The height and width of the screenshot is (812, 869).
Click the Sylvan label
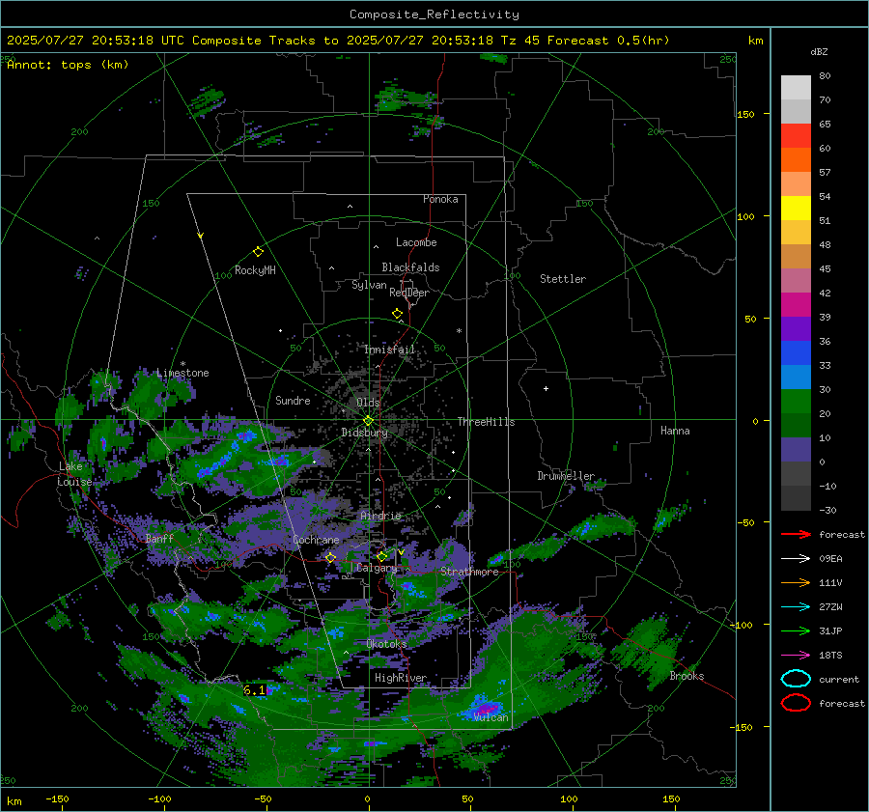369,285
